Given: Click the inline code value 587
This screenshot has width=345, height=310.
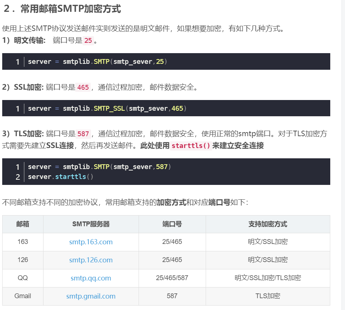Looking at the screenshot, I should tap(83, 134).
